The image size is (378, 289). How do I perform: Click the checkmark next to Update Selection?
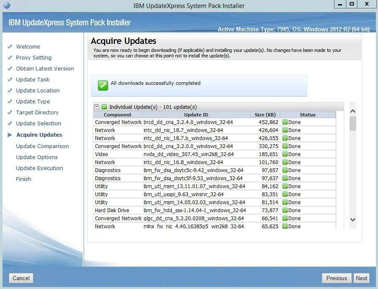coord(10,123)
